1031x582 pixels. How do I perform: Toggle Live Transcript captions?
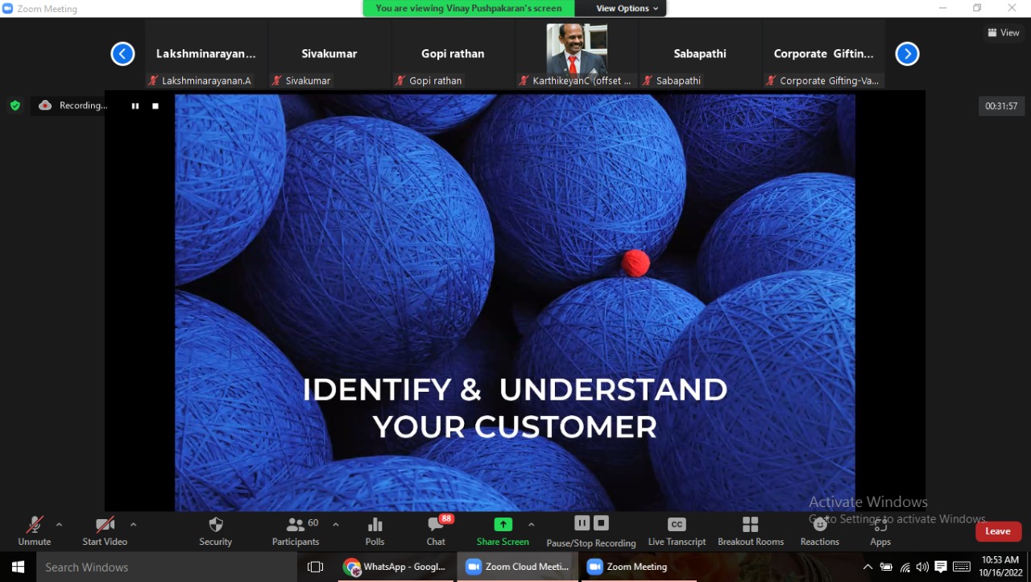coord(677,530)
